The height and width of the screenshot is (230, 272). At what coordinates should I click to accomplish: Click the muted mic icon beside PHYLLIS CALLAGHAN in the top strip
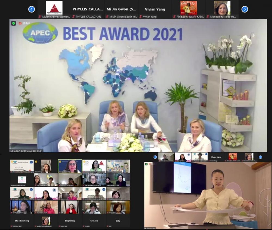click(74, 17)
